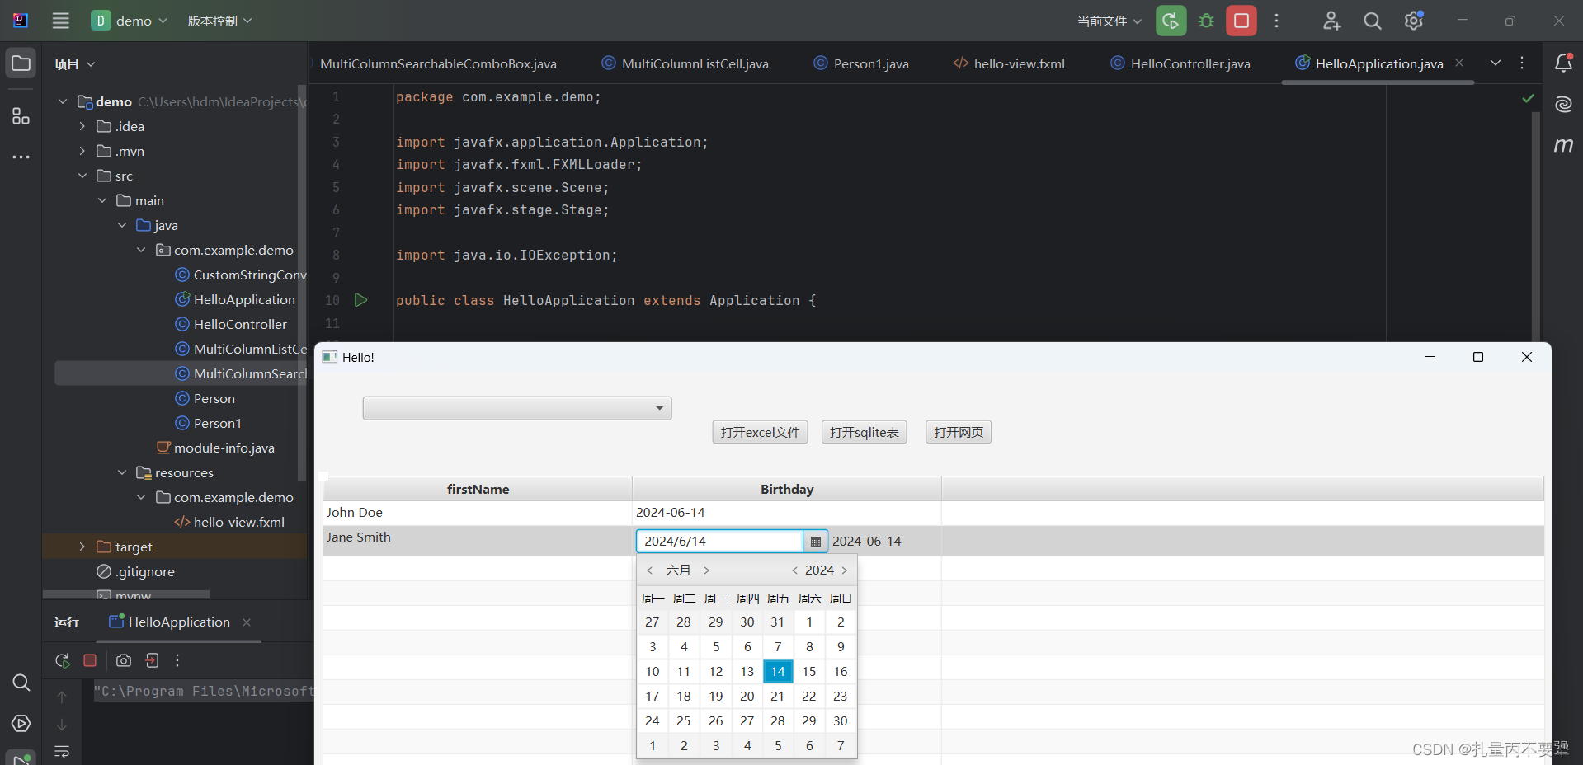Screen dimensions: 1583x765
Task: Open the Maven tool window icon
Action: pos(1563,145)
